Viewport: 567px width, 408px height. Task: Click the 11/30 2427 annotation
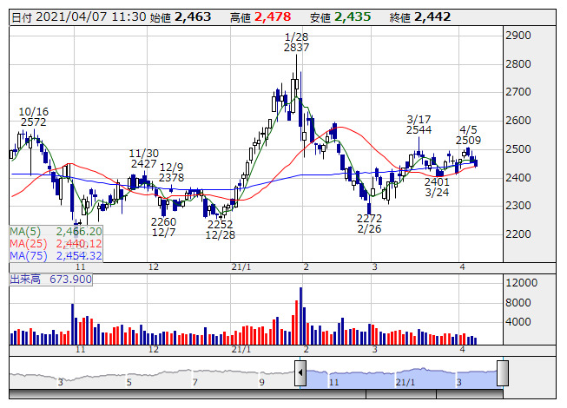[144, 159]
